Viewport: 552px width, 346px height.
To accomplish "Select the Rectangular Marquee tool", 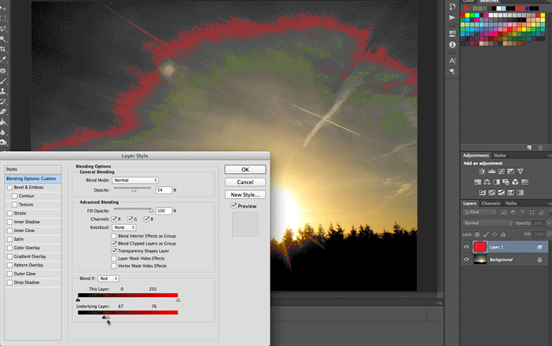I will coord(3,18).
